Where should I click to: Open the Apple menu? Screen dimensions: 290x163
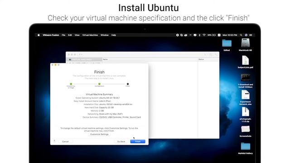coord(39,35)
